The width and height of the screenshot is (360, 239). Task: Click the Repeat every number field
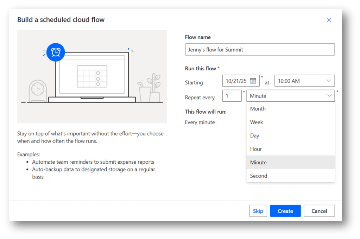pos(232,96)
